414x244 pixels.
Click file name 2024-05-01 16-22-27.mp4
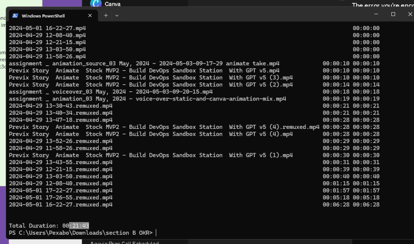click(47, 28)
